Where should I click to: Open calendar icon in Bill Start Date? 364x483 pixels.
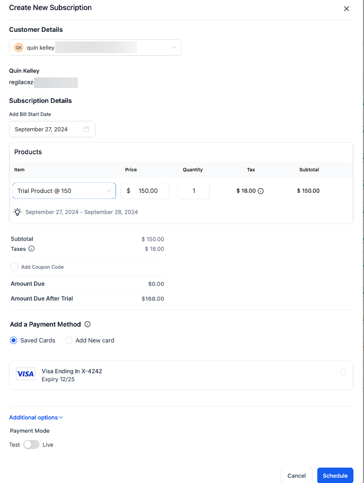point(86,129)
